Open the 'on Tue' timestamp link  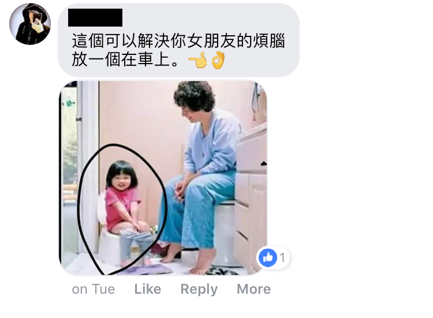point(94,289)
